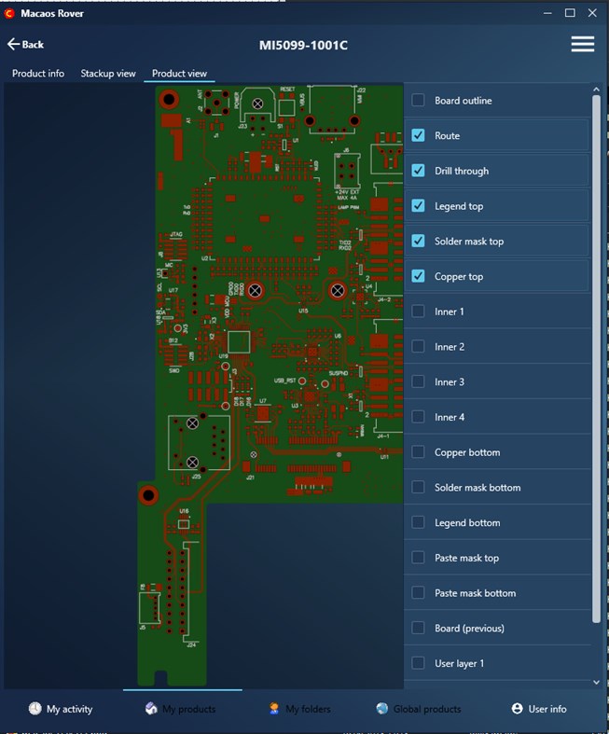Enable the Copper bottom checkbox

click(x=418, y=452)
